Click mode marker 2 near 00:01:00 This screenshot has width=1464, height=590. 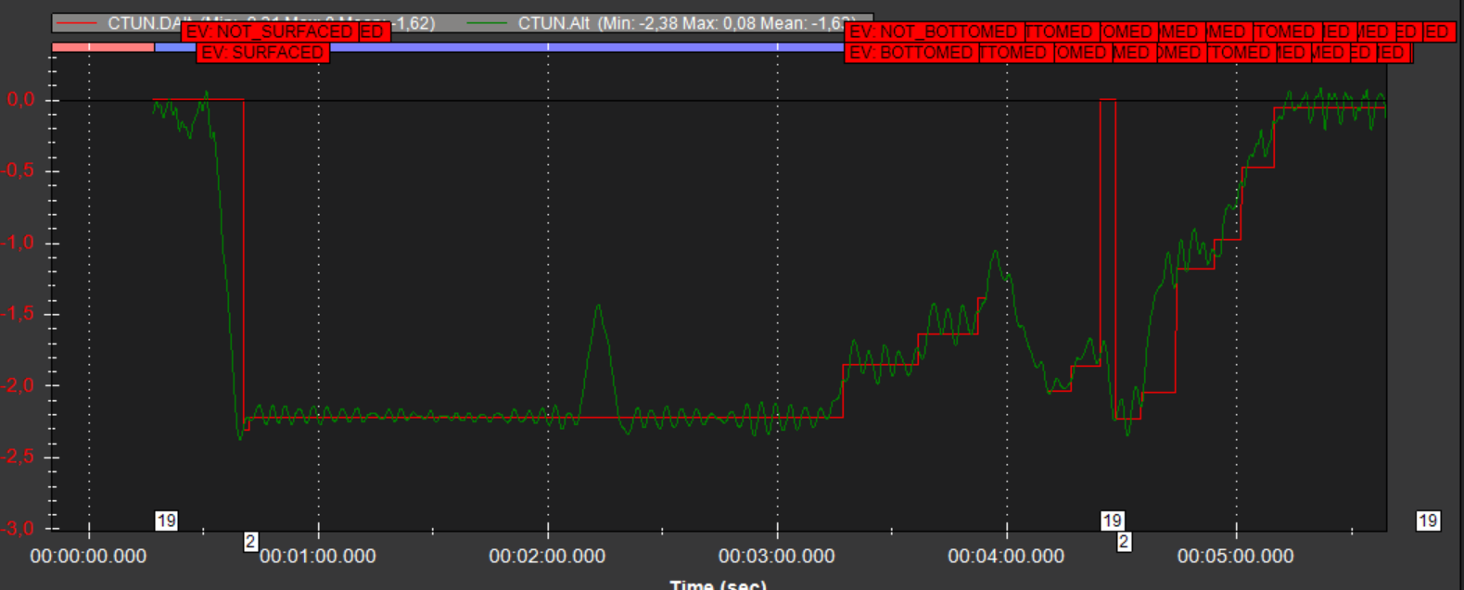pyautogui.click(x=250, y=542)
